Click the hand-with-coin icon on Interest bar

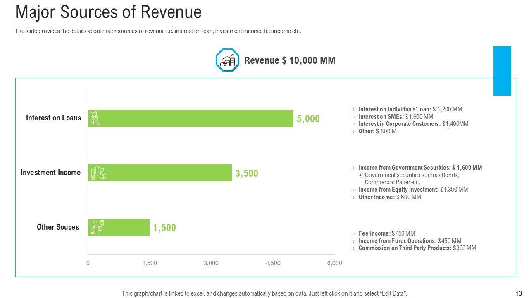[x=95, y=118]
